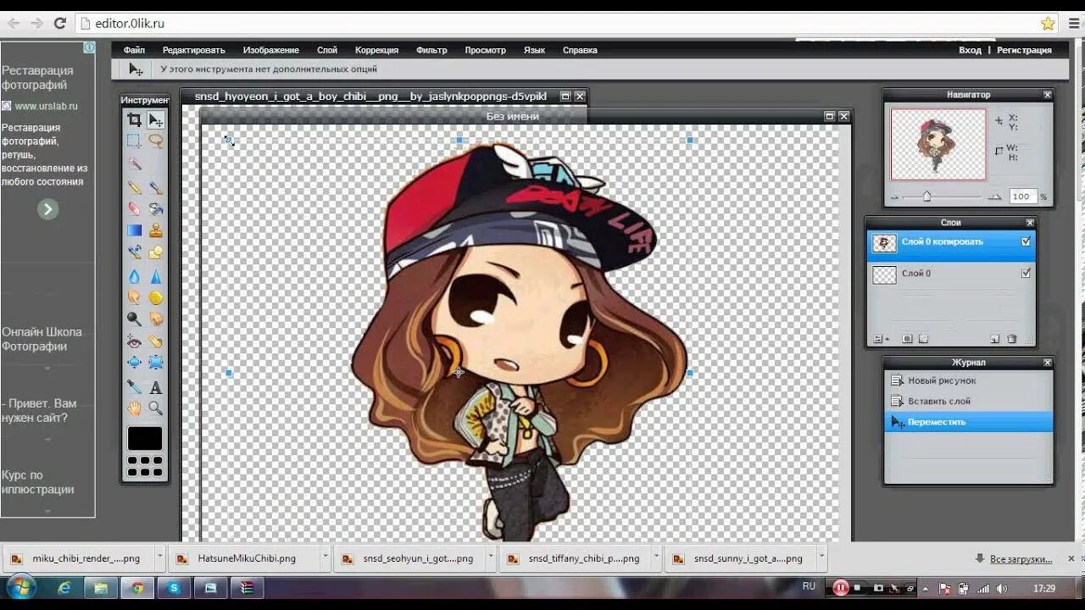Toggle visibility checkbox of Слой 0 layer
This screenshot has height=610, width=1085.
coord(1027,273)
